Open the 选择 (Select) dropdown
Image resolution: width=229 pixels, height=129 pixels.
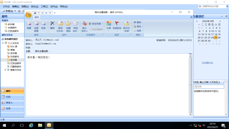tap(138, 31)
